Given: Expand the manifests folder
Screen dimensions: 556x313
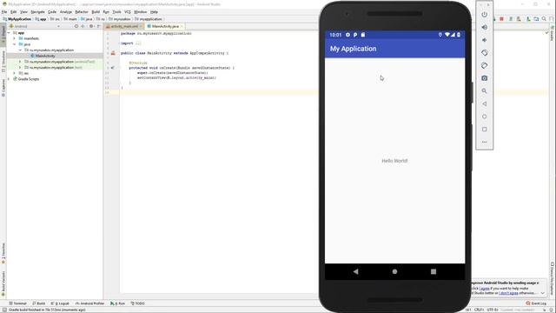Looking at the screenshot, I should [15, 38].
